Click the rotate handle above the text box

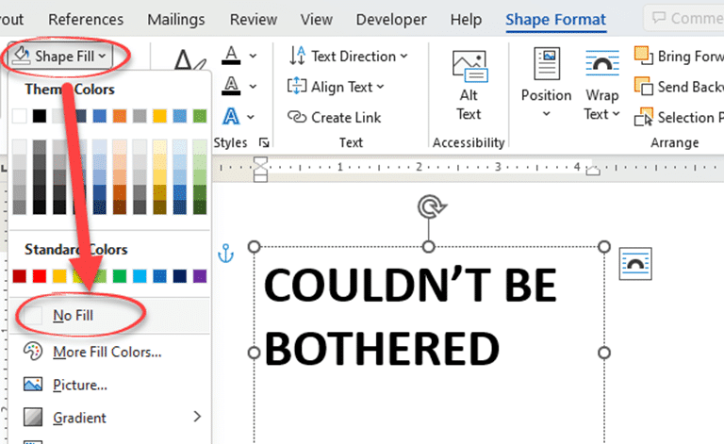(x=429, y=206)
